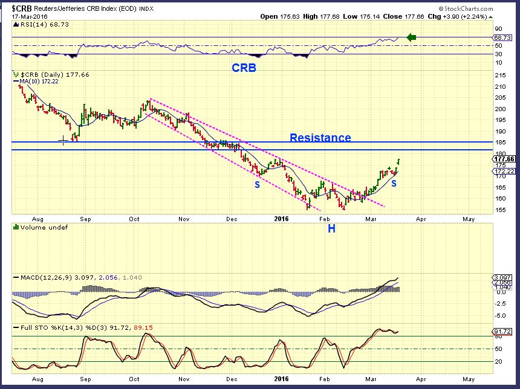520x389 pixels.
Task: Click the up-triangle icon after Chg percentage
Action: coord(490,17)
